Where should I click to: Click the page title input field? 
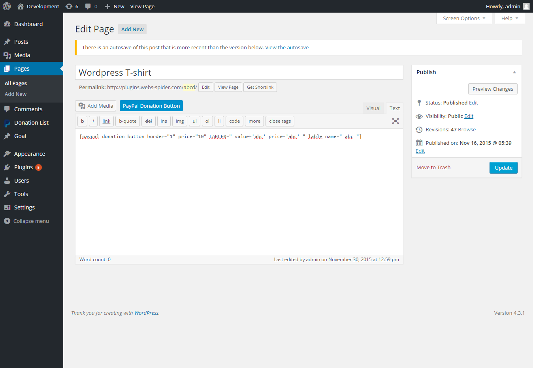[x=239, y=73]
